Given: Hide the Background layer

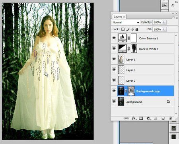Looking at the screenshot, I should click(114, 102).
